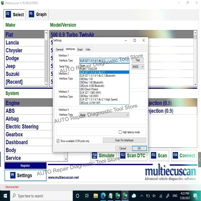Open the 38400 baud rate dropdown
201x201 pixels.
pos(138,67)
